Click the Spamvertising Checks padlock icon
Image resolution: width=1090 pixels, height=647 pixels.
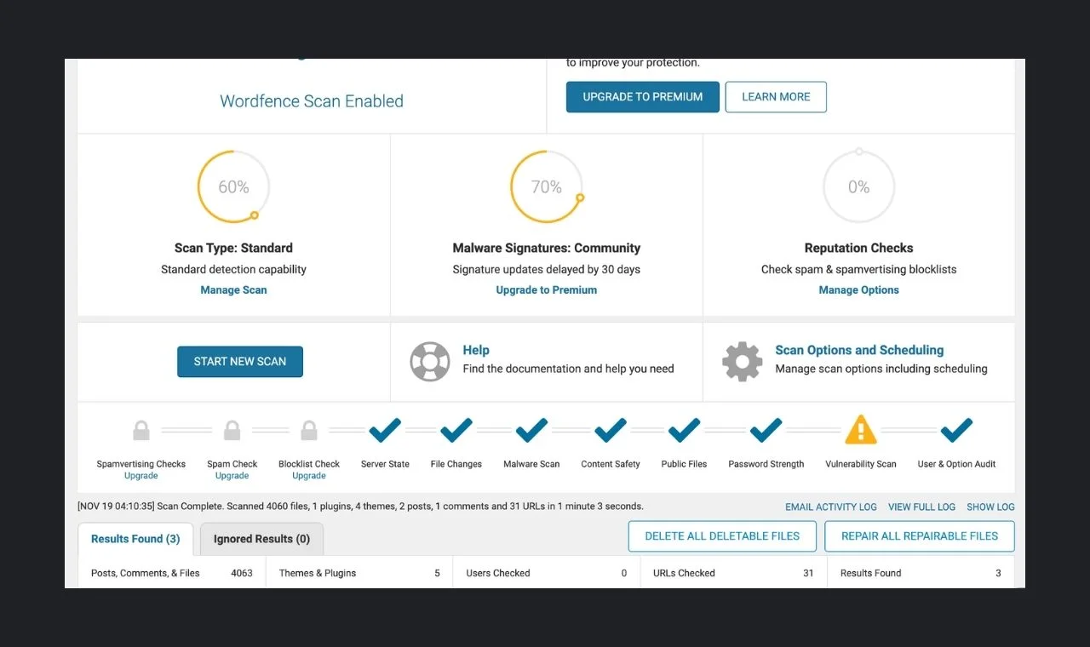(x=141, y=431)
